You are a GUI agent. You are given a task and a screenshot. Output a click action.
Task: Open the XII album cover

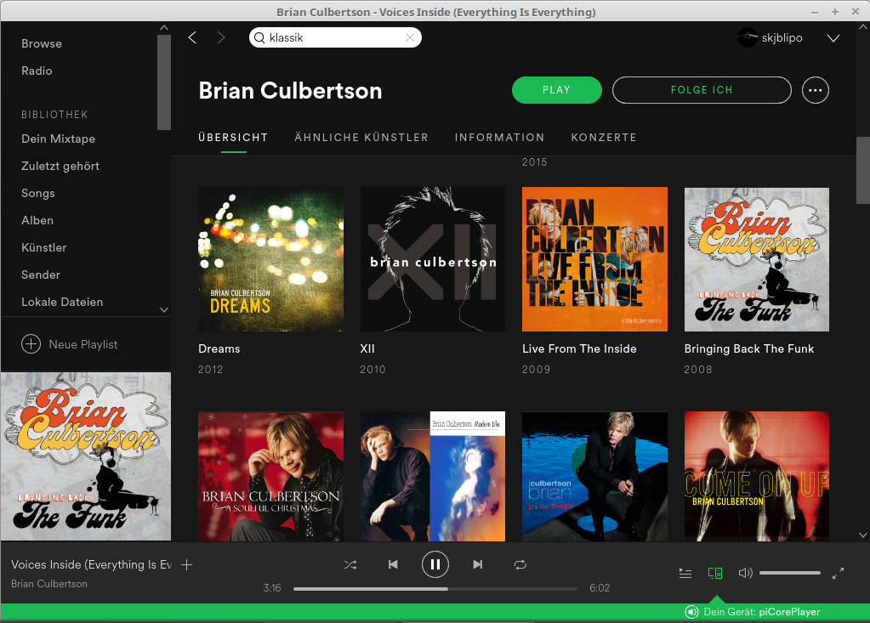coord(433,259)
